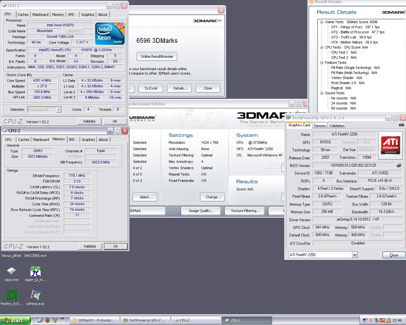Click the DRAM Frequency value field
This screenshot has width=406, height=325.
tap(77, 176)
